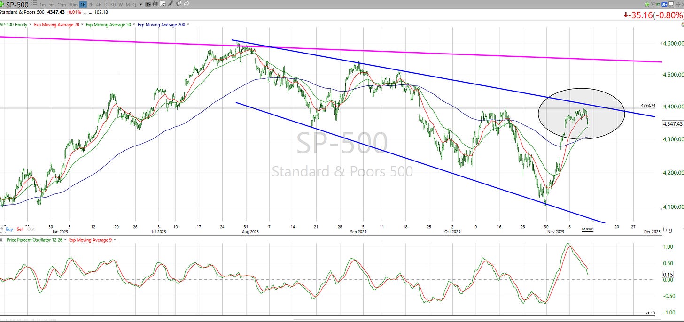Image resolution: width=684 pixels, height=322 pixels.
Task: Click the Aug 2023 date axis label
Action: coord(250,231)
